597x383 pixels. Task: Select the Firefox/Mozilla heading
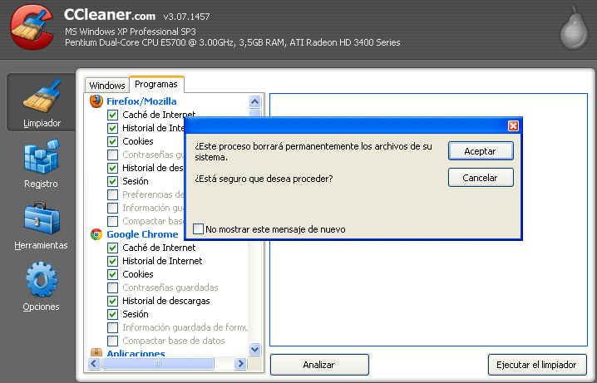click(x=141, y=101)
